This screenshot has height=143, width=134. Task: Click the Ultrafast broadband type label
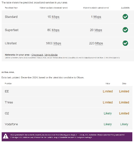coord(11,43)
